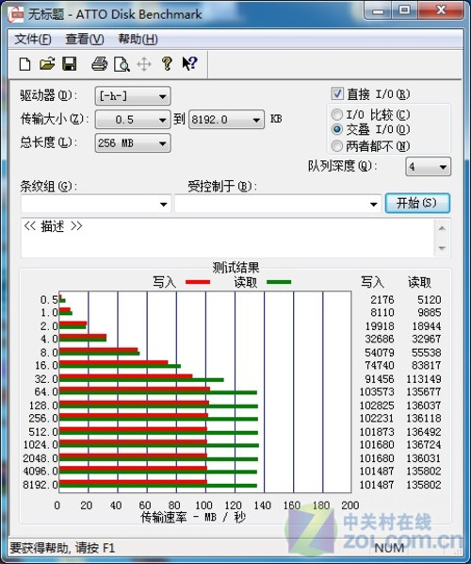Click the red 写入 legend swatch

198,282
